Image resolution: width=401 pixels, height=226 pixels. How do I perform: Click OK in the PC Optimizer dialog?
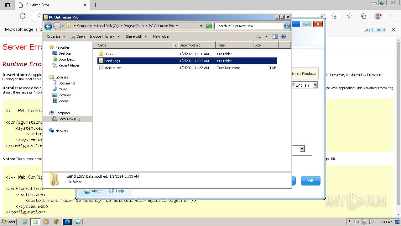tap(310, 181)
